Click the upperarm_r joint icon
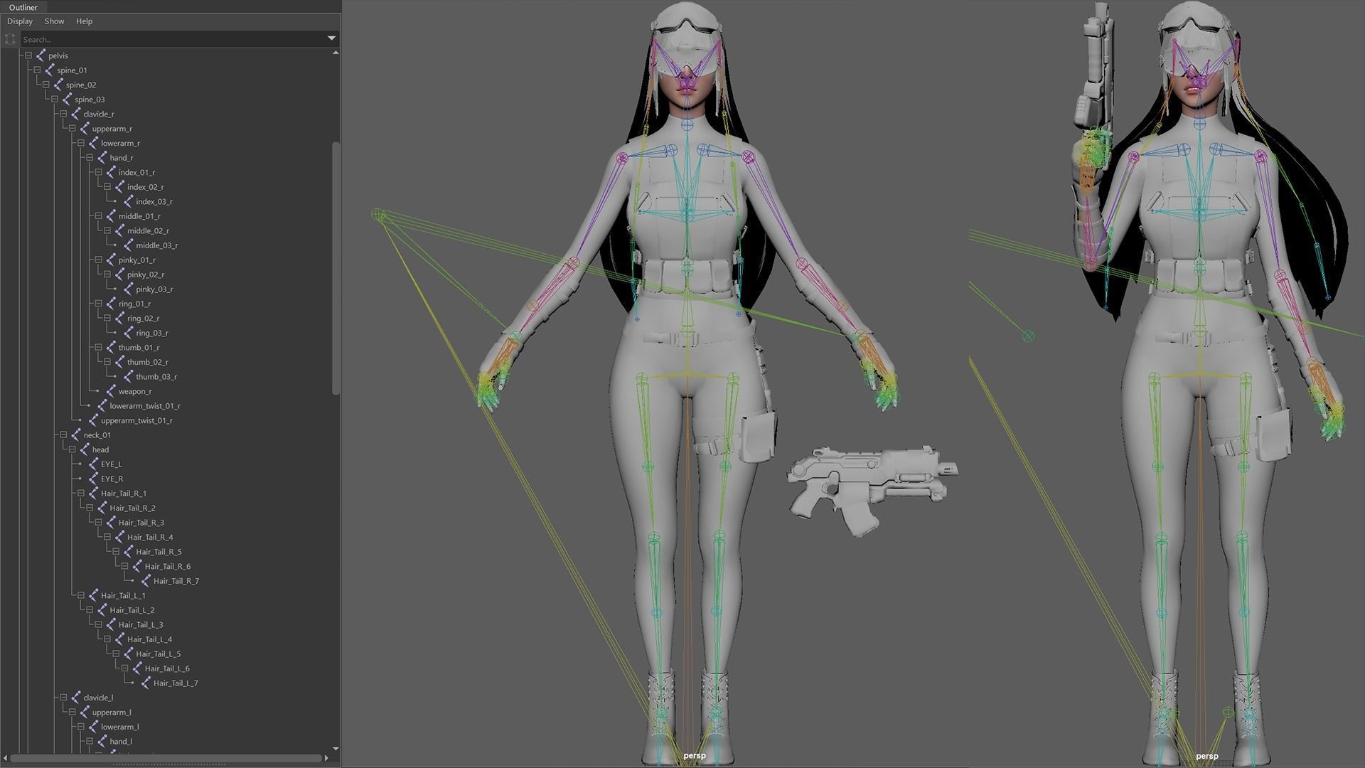Screen dimensions: 1365x768 click(85, 129)
